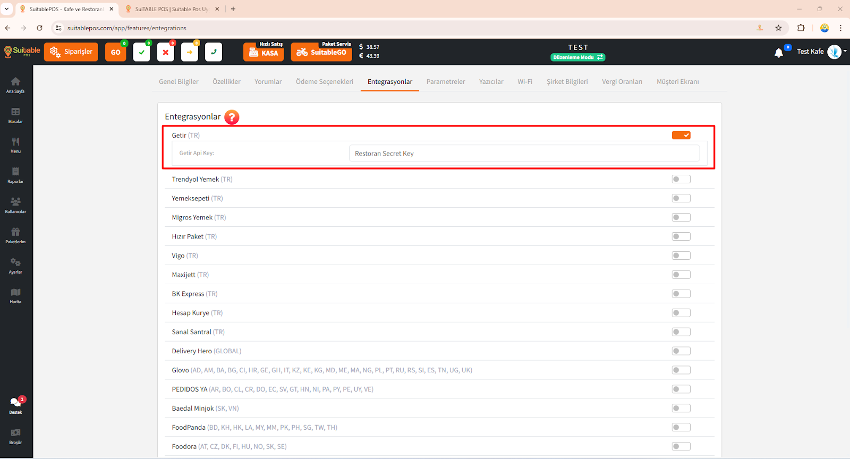Switch to the SuiTABLE POS browser tab
This screenshot has width=850, height=459.
point(172,9)
